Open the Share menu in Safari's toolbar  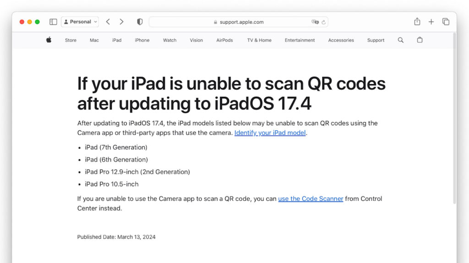click(417, 21)
